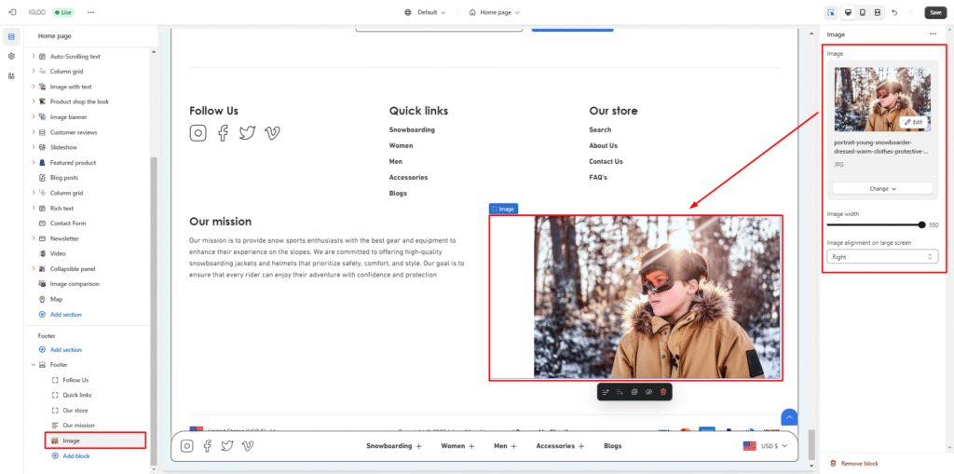Click the exit editor icon

coord(12,12)
